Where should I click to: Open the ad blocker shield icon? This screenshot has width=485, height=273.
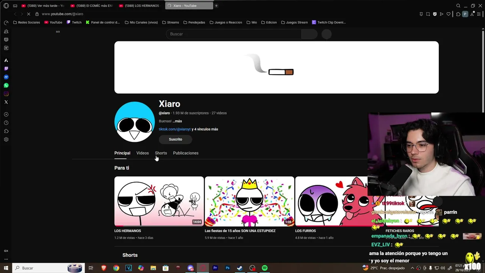[x=435, y=14]
